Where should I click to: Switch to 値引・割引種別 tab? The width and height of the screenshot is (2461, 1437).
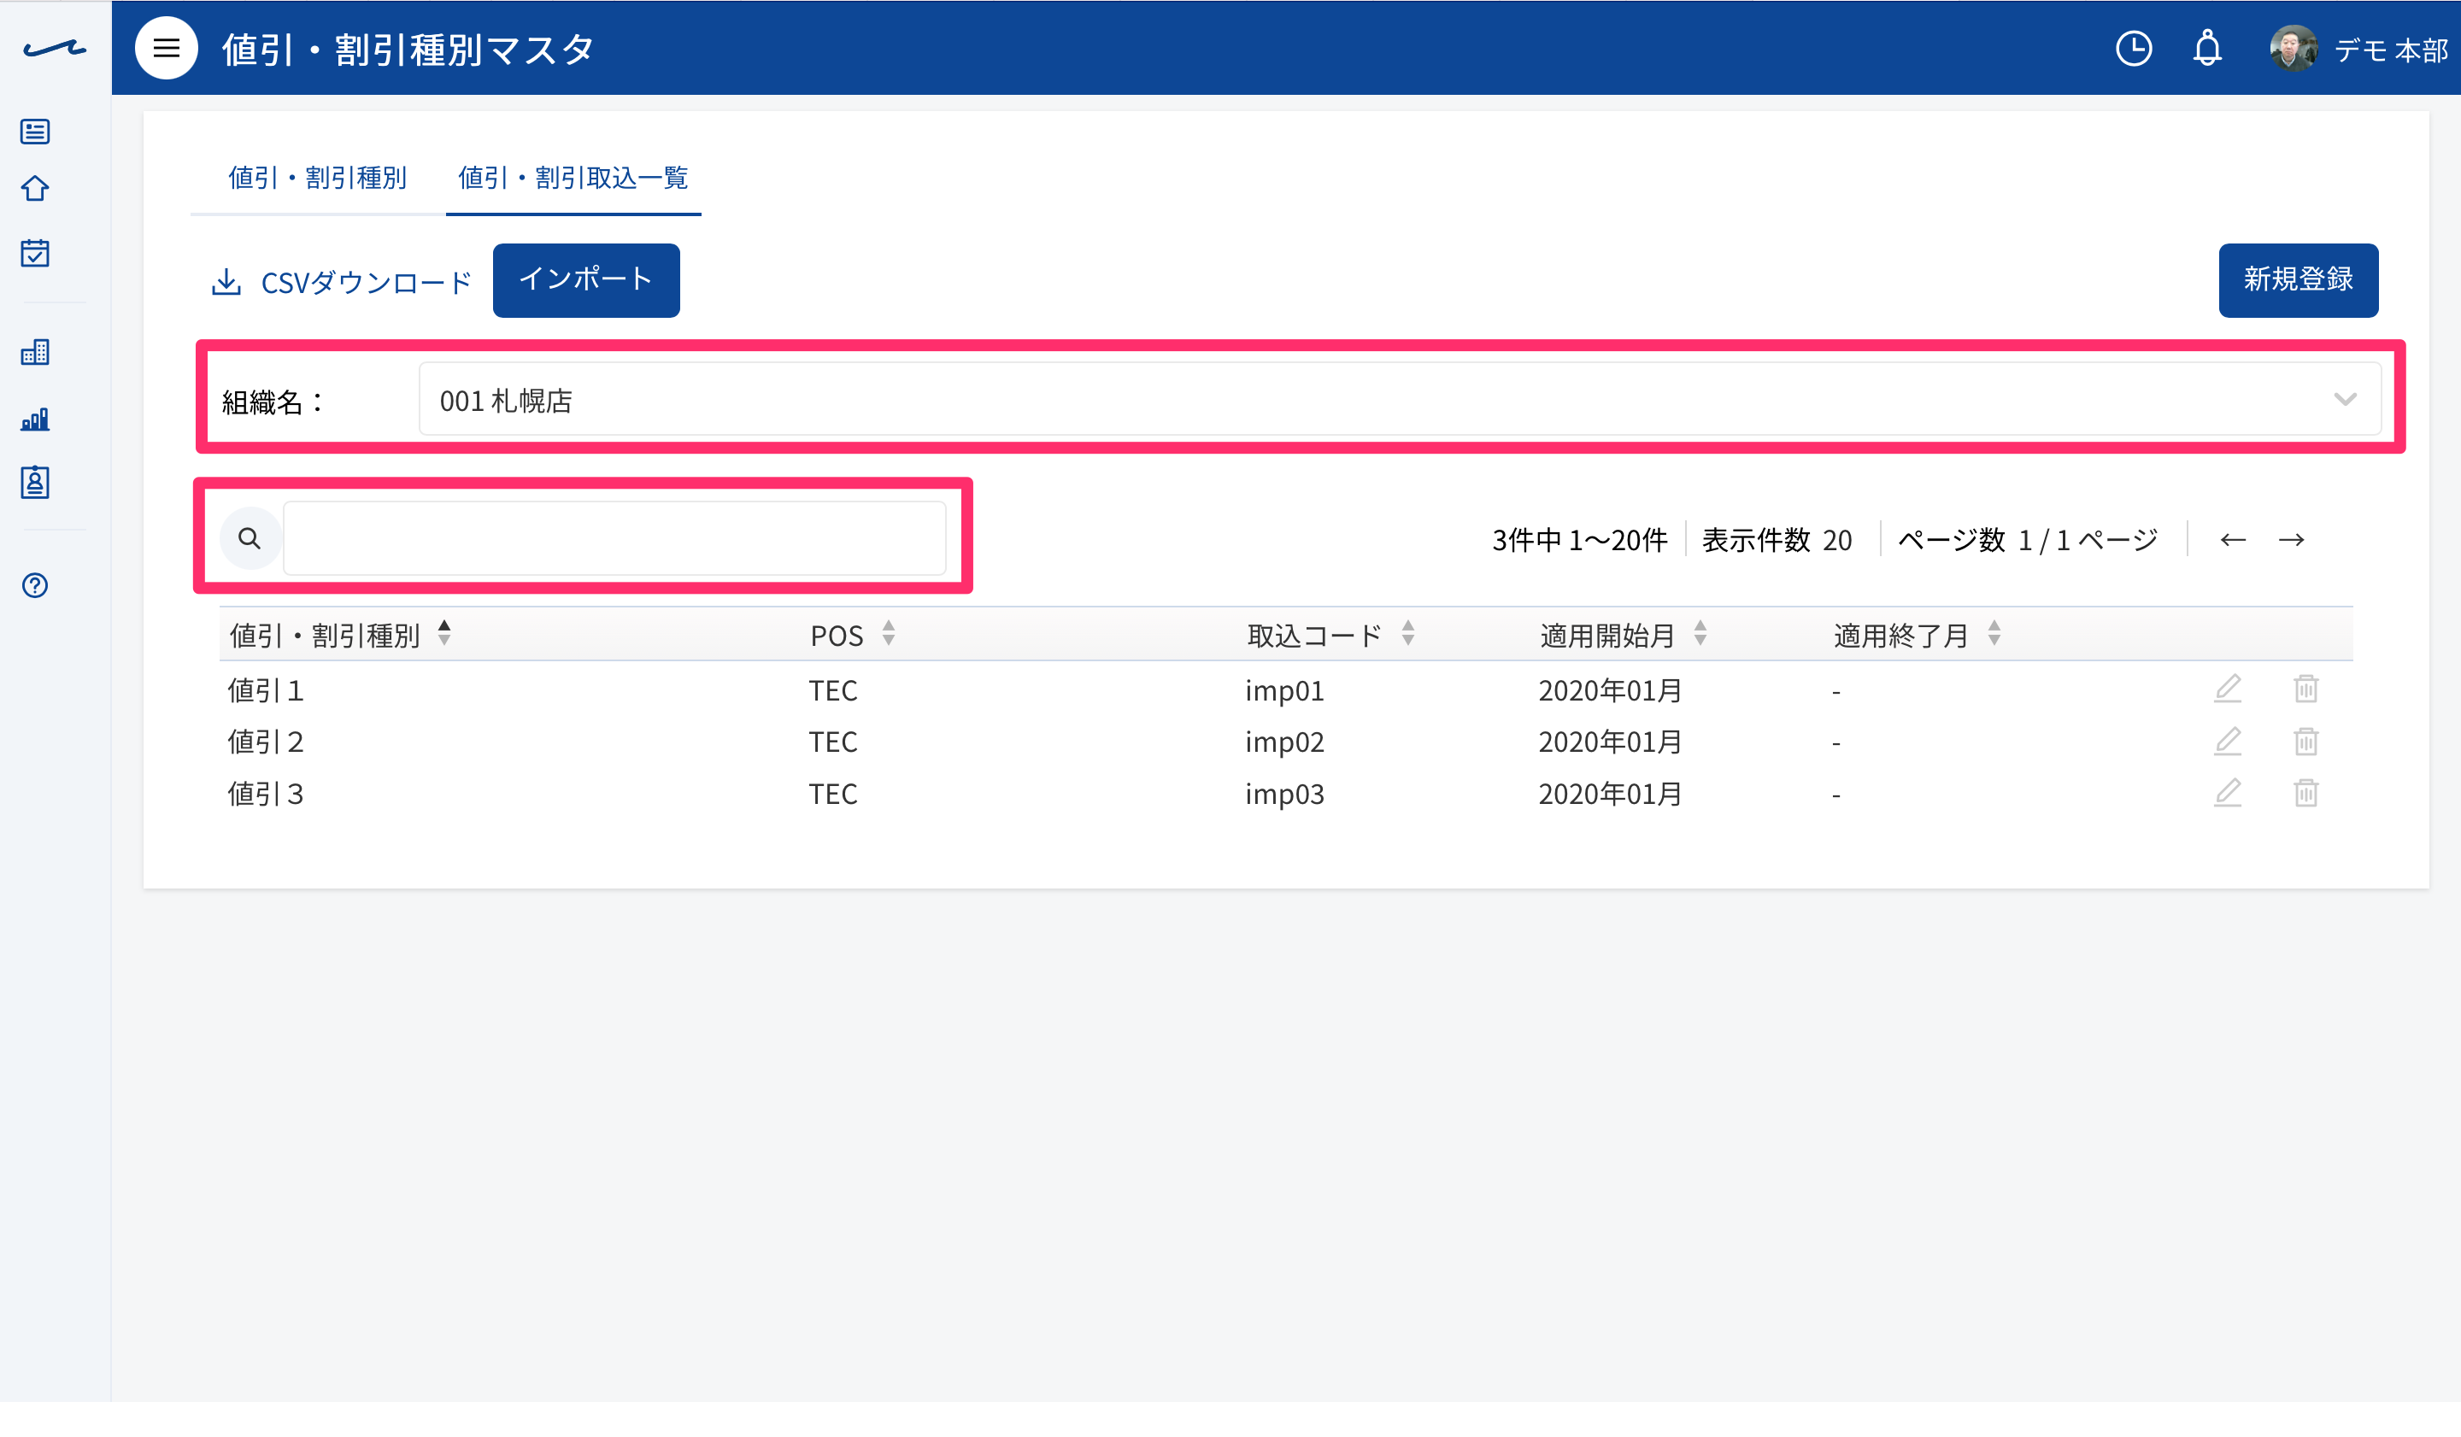point(317,178)
